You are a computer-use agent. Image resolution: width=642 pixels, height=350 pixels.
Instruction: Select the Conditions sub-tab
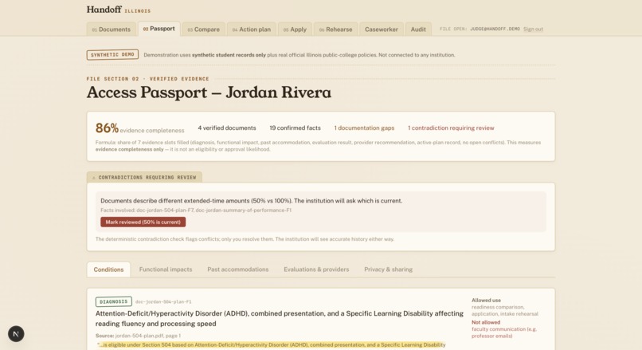pyautogui.click(x=108, y=269)
